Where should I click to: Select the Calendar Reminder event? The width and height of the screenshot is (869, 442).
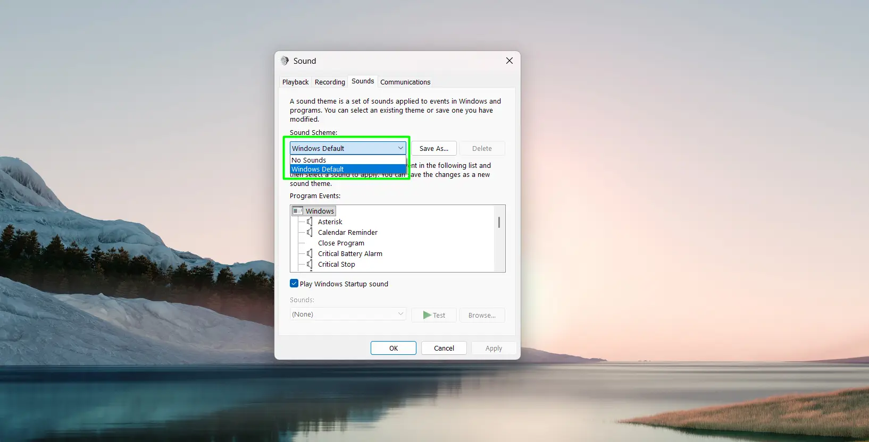[348, 232]
